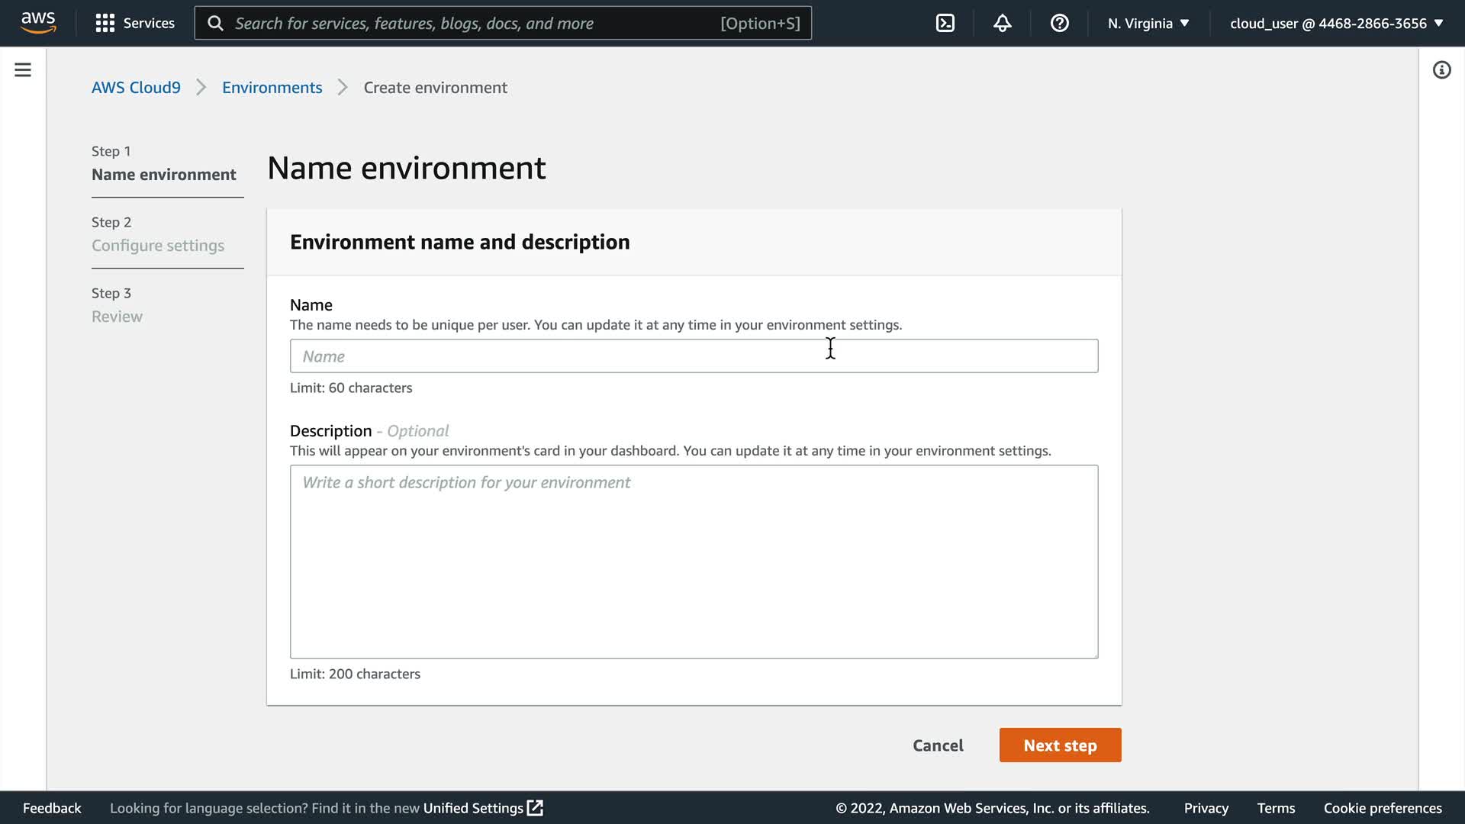Viewport: 1465px width, 824px height.
Task: Open the notifications bell
Action: coord(1002,23)
